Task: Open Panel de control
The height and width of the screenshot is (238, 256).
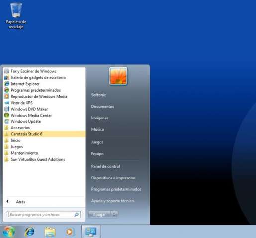Action: [x=106, y=166]
